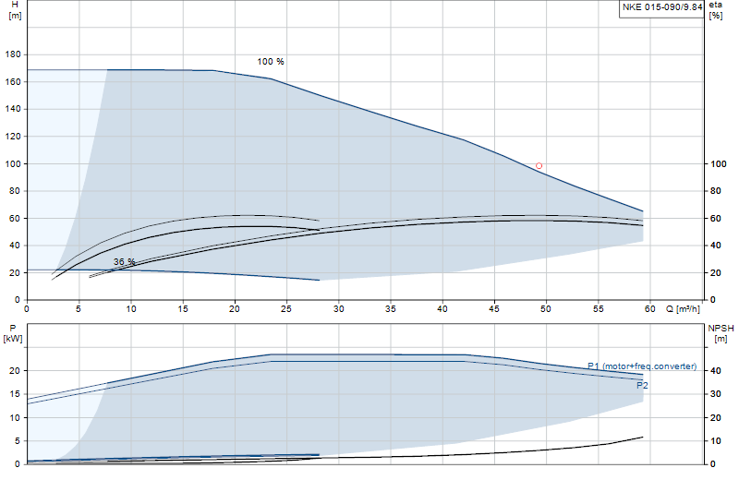Click the 15 tick on flow axis
739x480 pixels.
click(x=183, y=309)
